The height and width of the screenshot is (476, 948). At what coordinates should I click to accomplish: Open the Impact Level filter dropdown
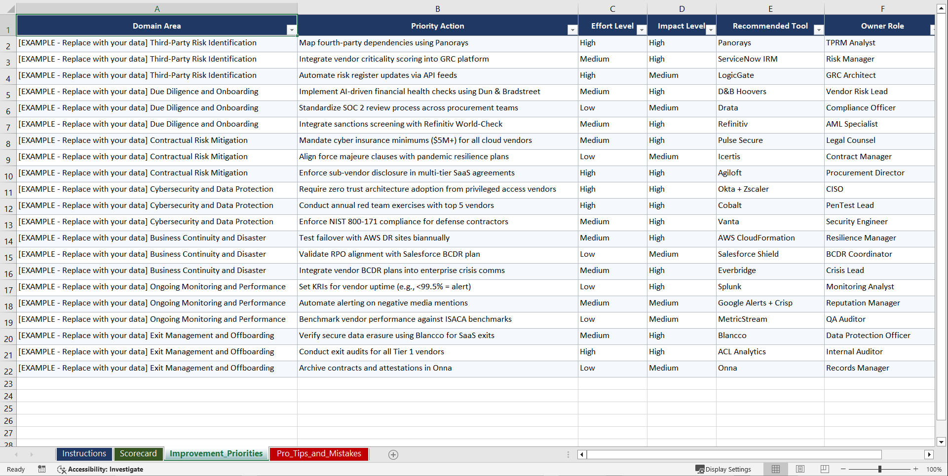coord(711,30)
